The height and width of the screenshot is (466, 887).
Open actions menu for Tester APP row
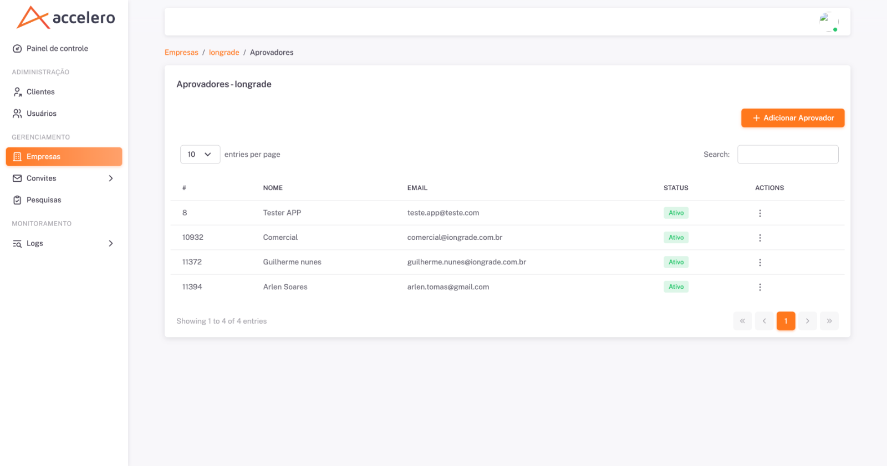click(759, 213)
